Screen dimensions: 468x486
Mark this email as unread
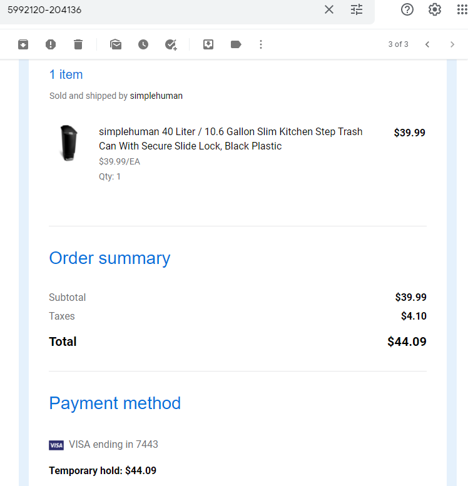[x=116, y=44]
